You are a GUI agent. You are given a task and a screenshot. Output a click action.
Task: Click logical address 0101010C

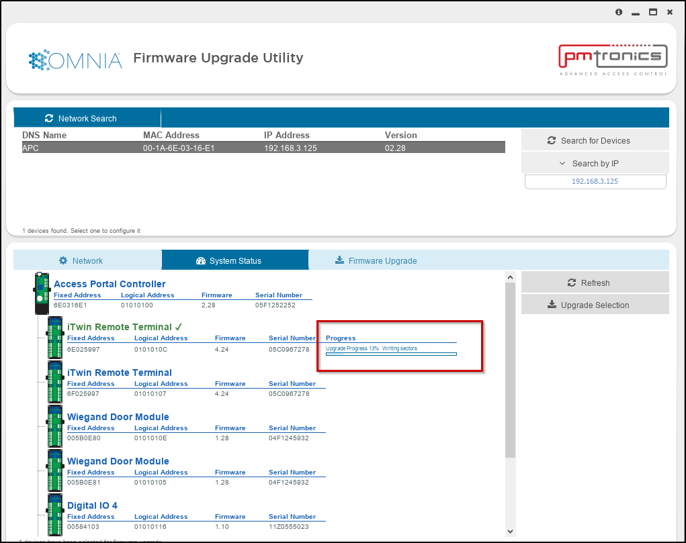coord(151,349)
